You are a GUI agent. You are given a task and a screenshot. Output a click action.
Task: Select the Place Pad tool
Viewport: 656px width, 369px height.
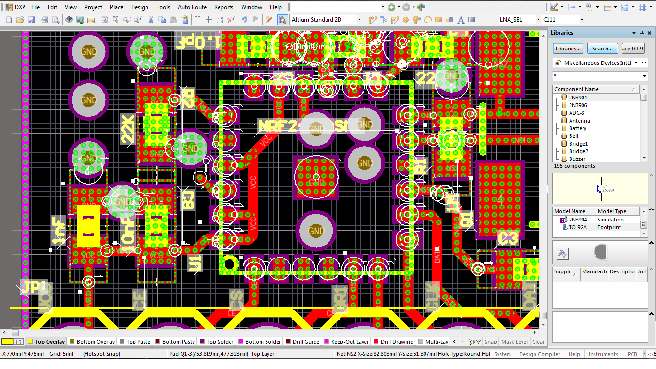tap(406, 20)
